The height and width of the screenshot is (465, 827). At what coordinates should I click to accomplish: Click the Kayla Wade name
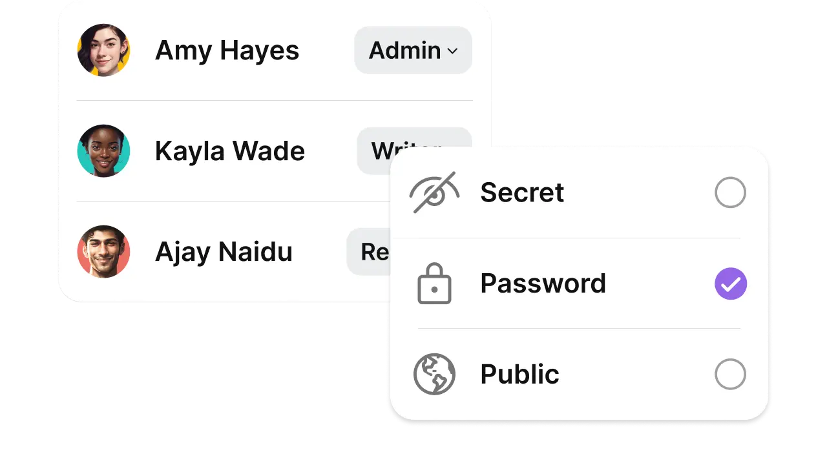[230, 151]
